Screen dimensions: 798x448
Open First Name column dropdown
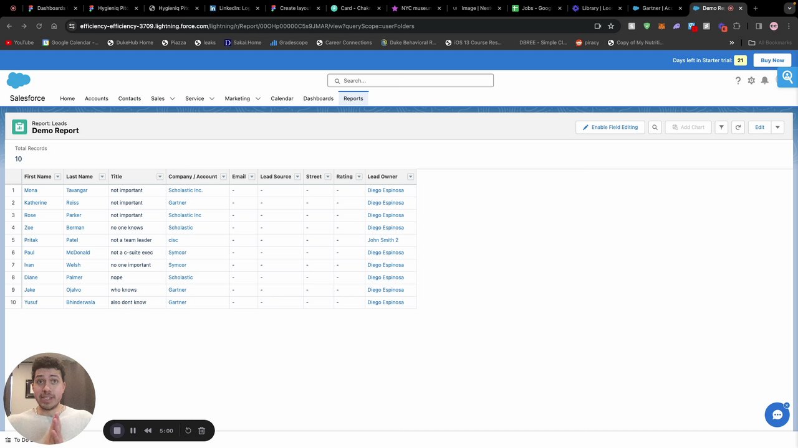(x=57, y=177)
